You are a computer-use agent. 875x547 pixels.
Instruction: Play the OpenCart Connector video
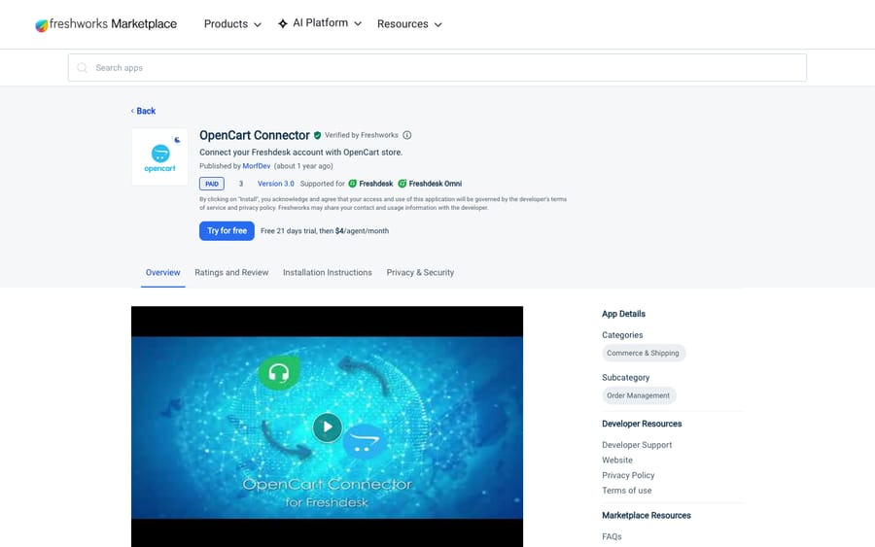(327, 427)
